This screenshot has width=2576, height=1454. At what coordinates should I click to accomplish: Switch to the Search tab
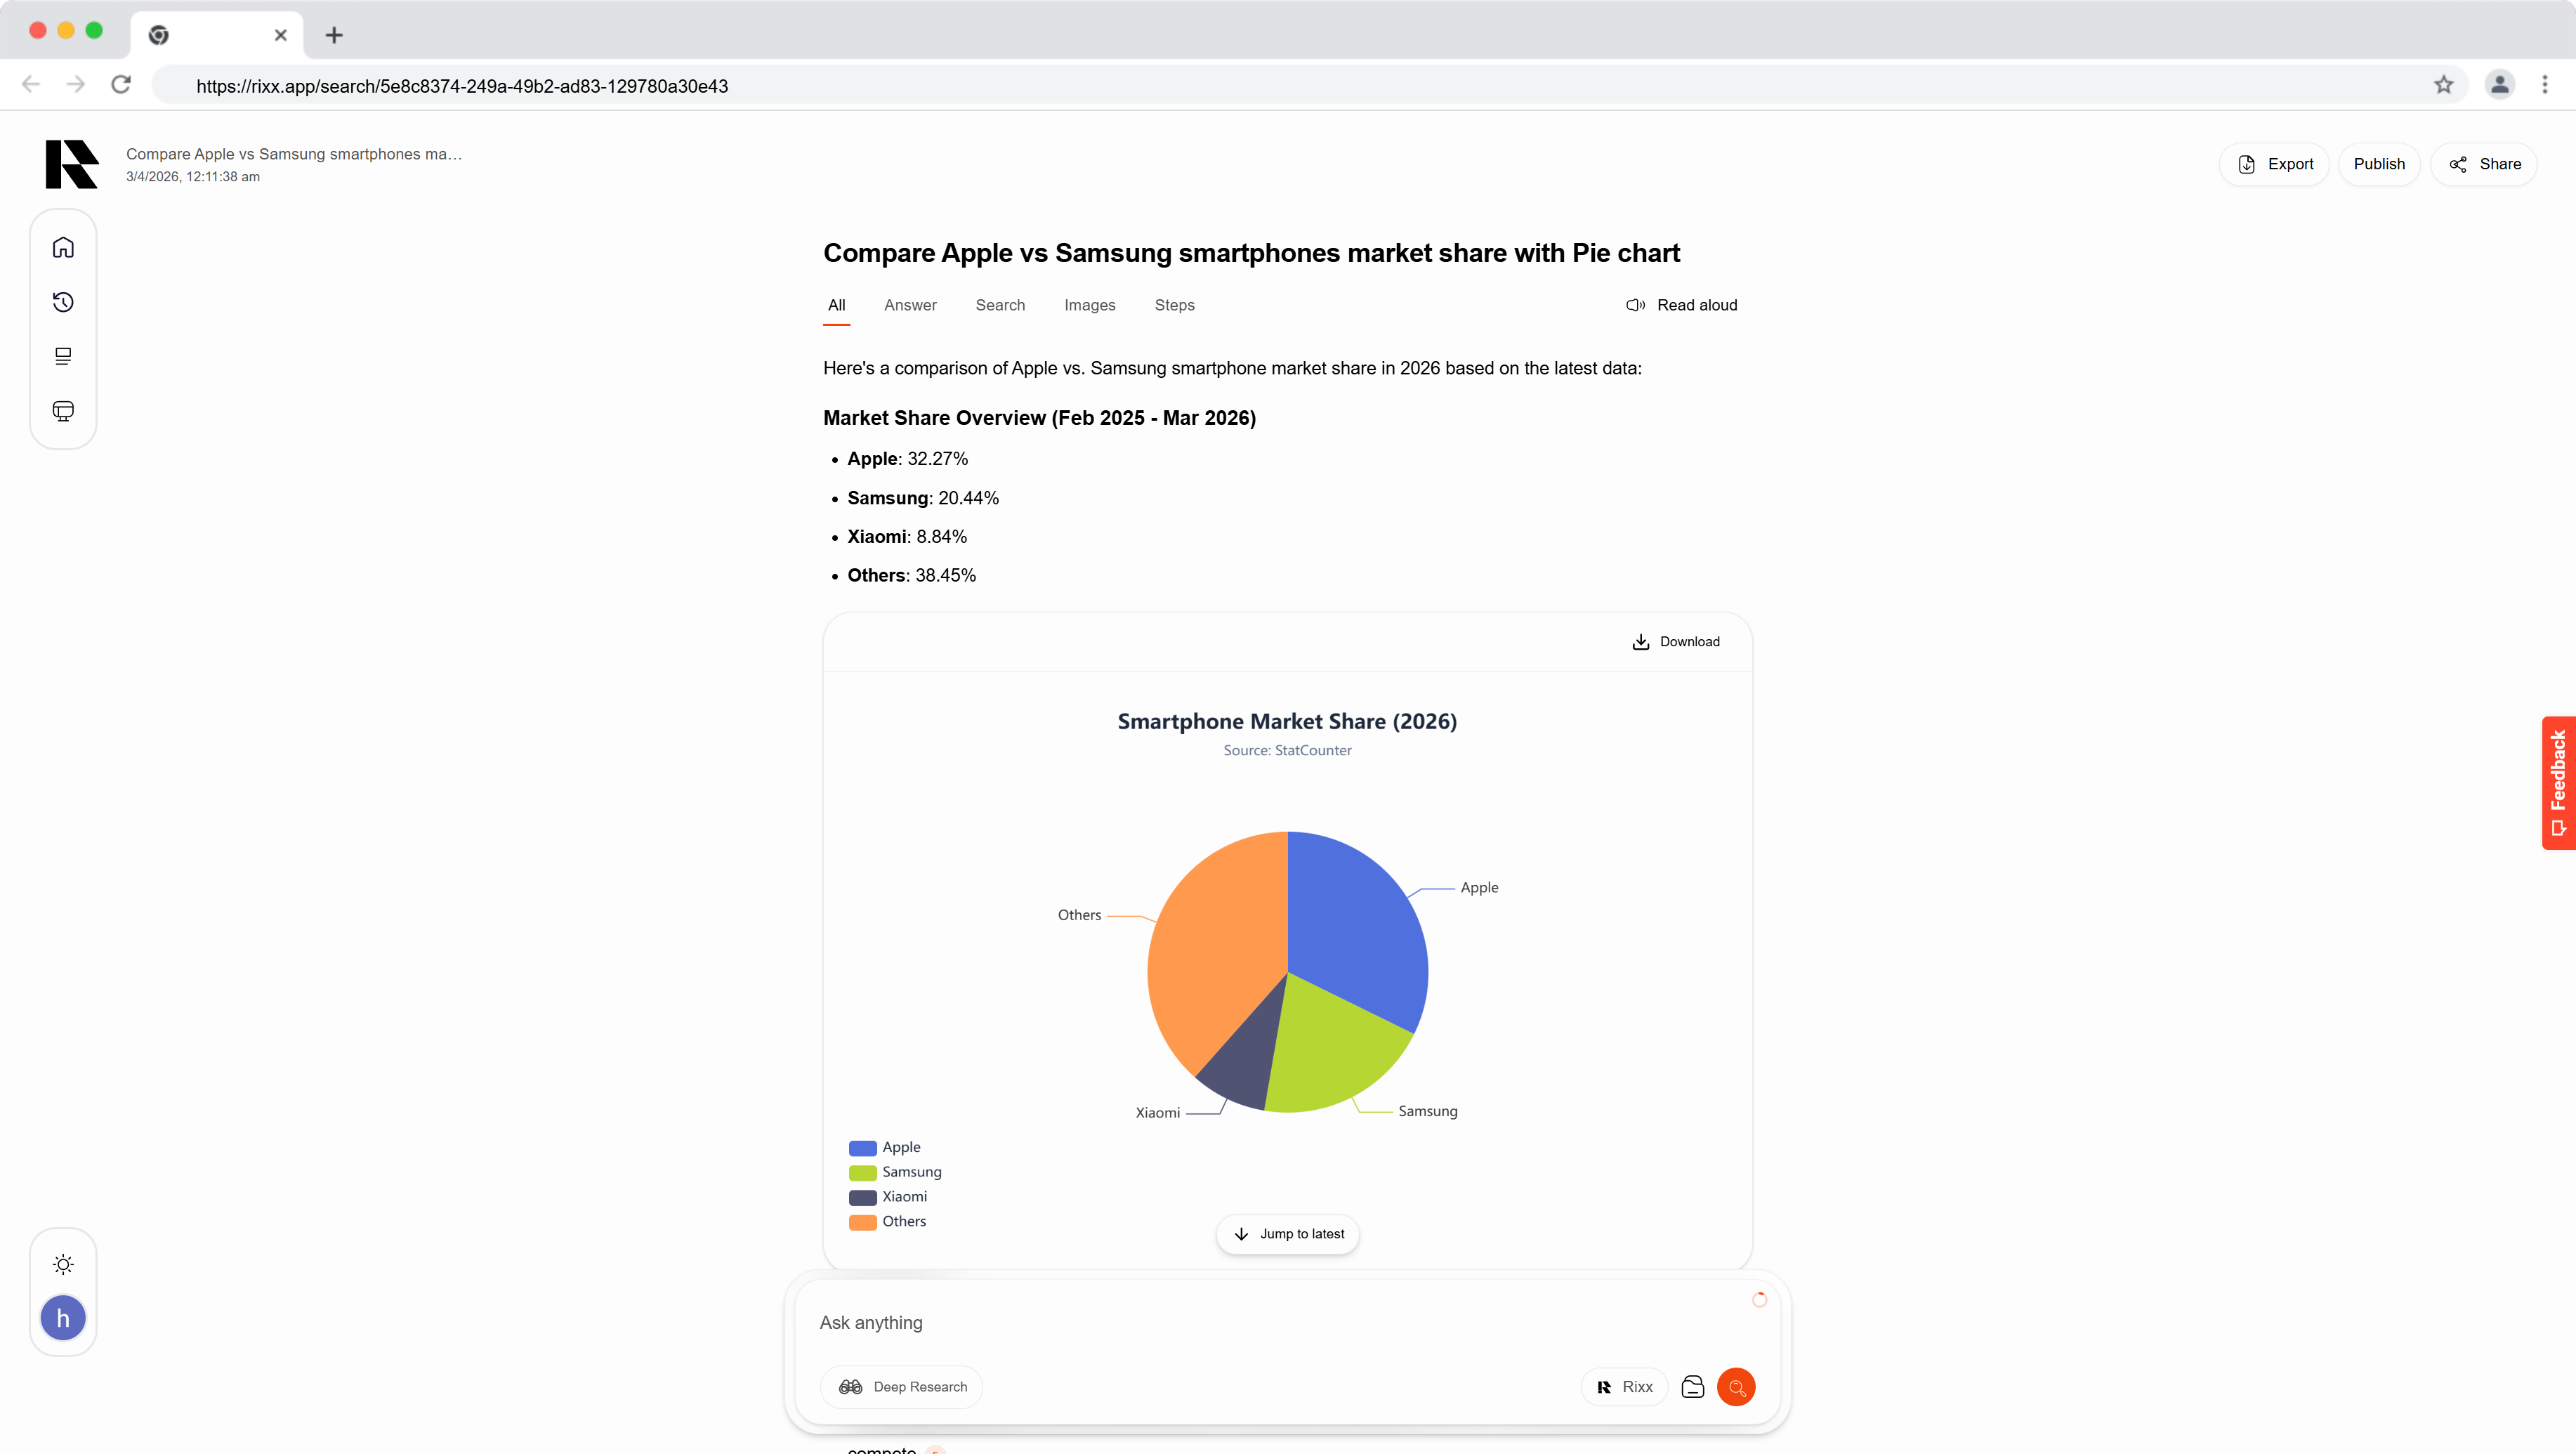tap(1000, 305)
